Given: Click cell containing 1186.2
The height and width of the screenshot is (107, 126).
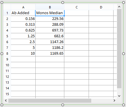Looking at the screenshot, I should tap(50, 48).
